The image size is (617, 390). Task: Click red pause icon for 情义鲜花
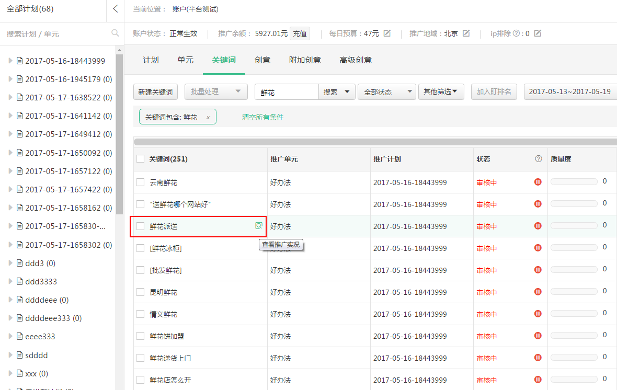point(538,314)
